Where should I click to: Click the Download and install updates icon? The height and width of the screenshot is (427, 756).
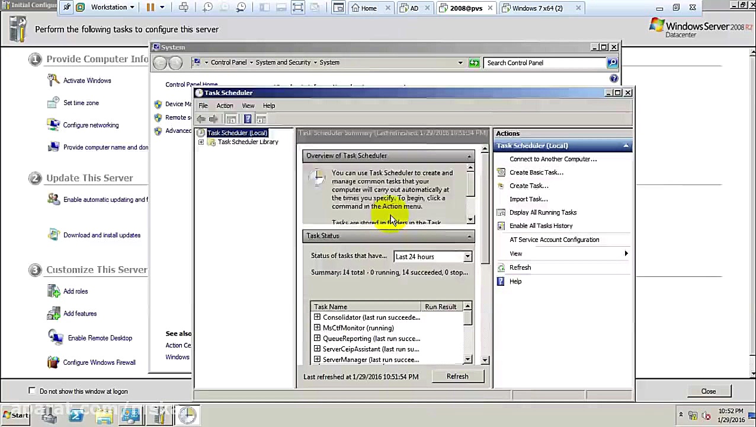[x=53, y=235]
